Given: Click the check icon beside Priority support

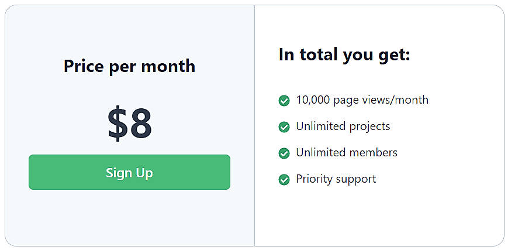Looking at the screenshot, I should point(284,180).
